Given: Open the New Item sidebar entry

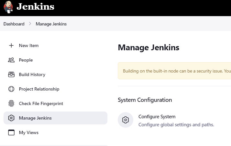Looking at the screenshot, I should (x=29, y=45).
